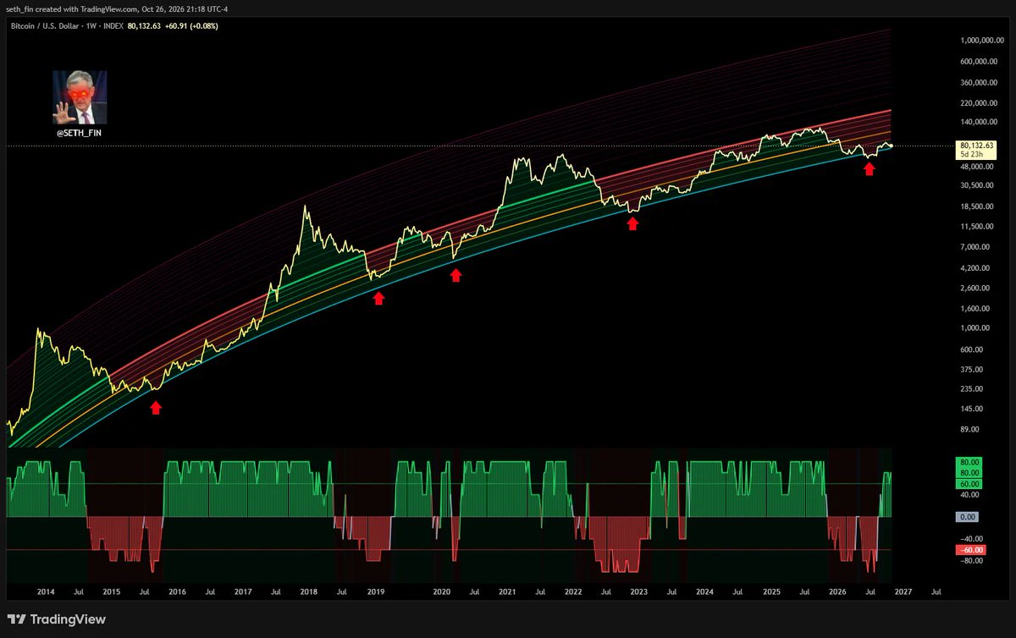The width and height of the screenshot is (1016, 638).
Task: Click the 2026 label on the time axis
Action: pos(837,593)
